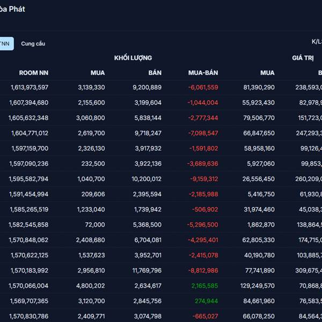This screenshot has width=322, height=322.
Task: Select buy volume 72,000
Action: (95, 225)
